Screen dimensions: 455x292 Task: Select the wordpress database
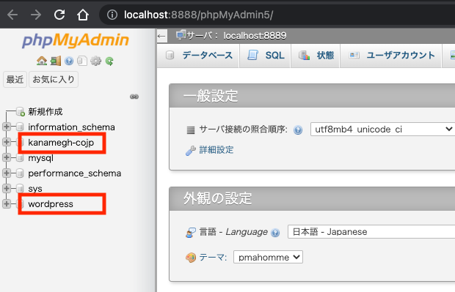tap(51, 204)
